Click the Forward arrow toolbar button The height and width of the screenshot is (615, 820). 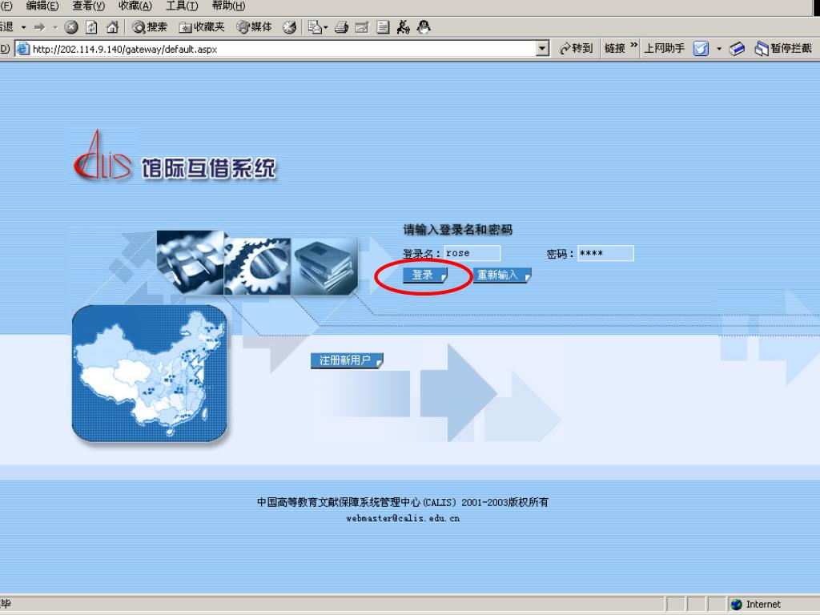coord(39,27)
